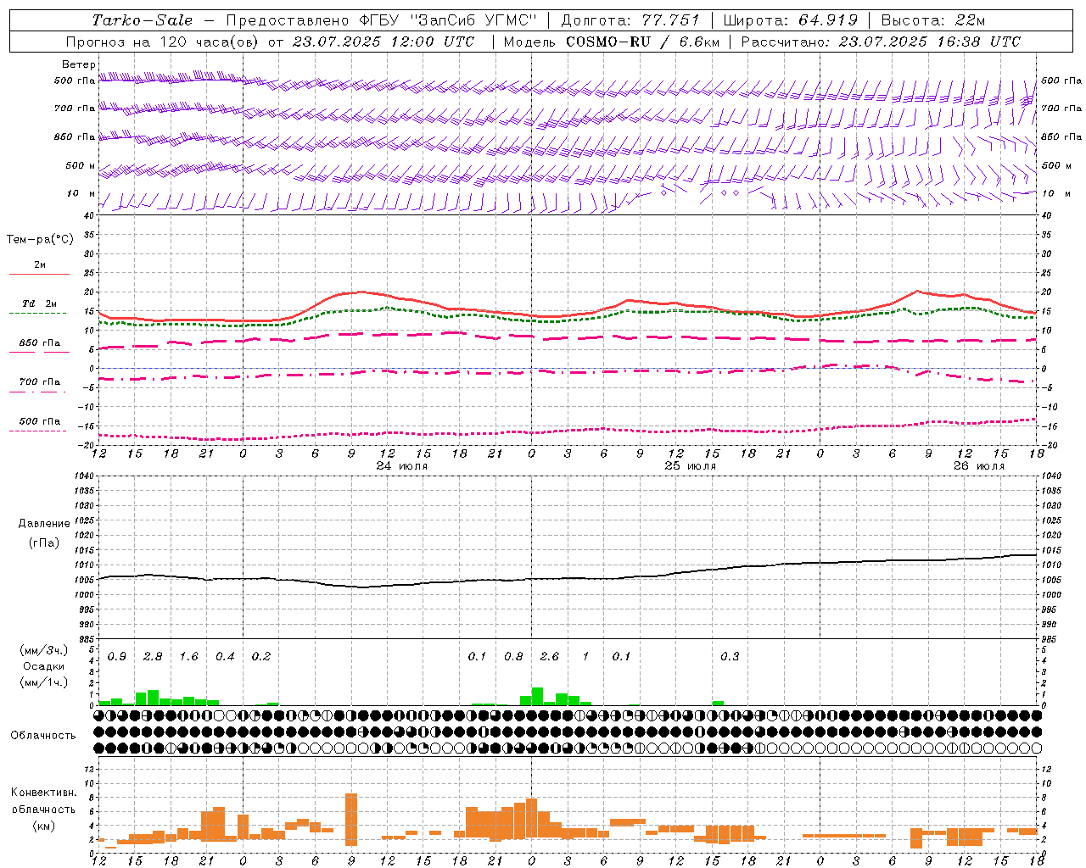The height and width of the screenshot is (868, 1086).
Task: Select the '2.8' three-hour precipitation value
Action: 153,657
